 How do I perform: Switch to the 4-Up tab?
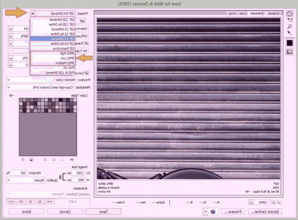pos(232,13)
